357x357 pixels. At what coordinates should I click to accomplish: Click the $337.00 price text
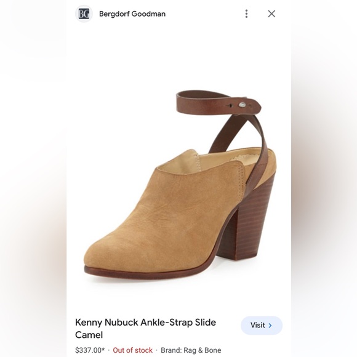90,350
